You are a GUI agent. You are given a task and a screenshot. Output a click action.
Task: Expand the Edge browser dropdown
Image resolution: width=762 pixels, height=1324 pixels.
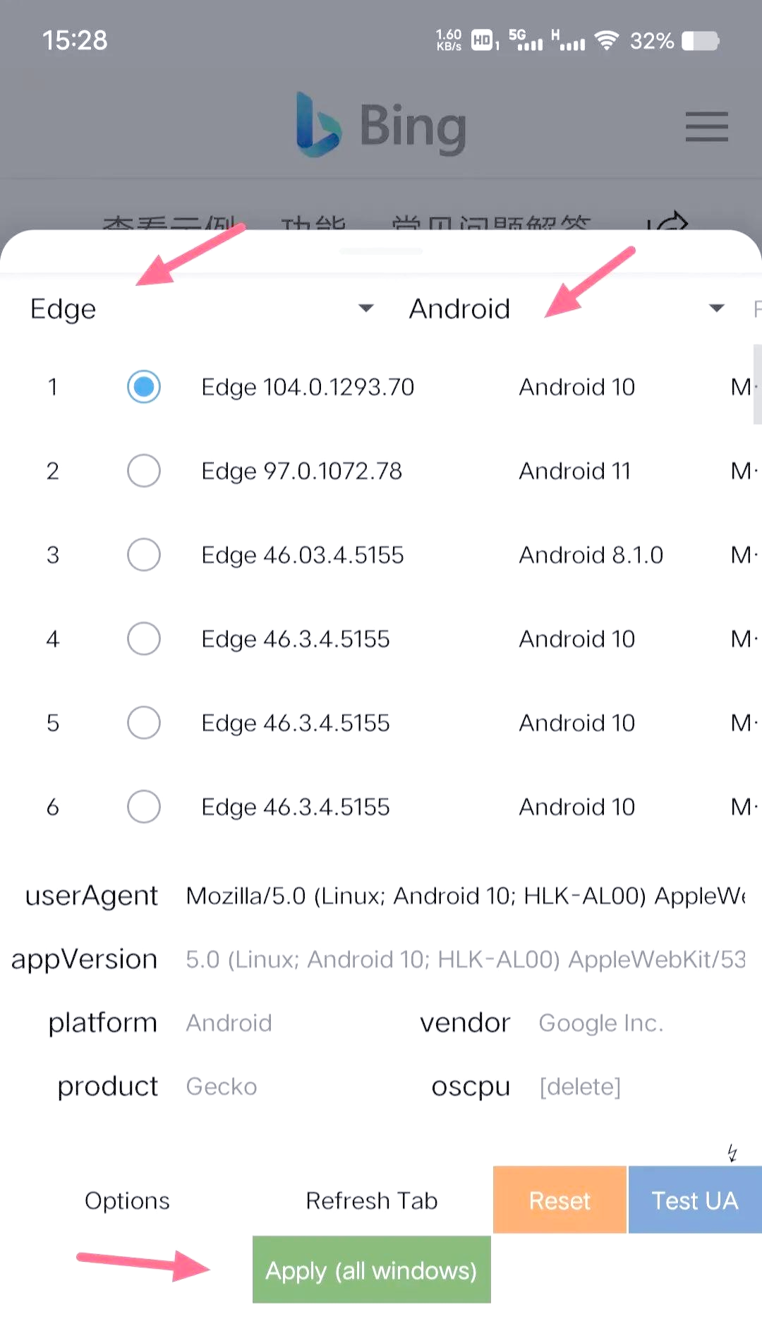point(202,309)
